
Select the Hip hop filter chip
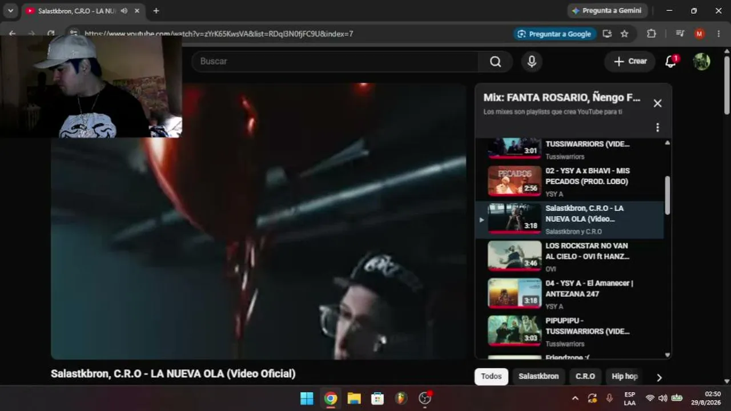(x=624, y=377)
